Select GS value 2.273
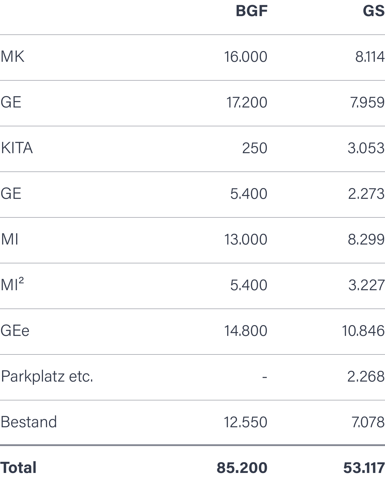 click(x=366, y=193)
